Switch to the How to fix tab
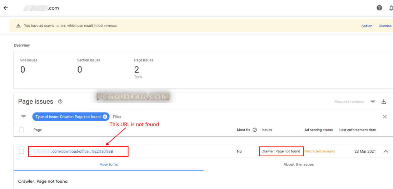 click(x=109, y=164)
